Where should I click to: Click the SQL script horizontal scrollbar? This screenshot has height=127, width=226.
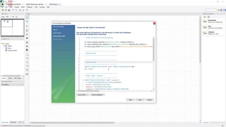point(89,91)
